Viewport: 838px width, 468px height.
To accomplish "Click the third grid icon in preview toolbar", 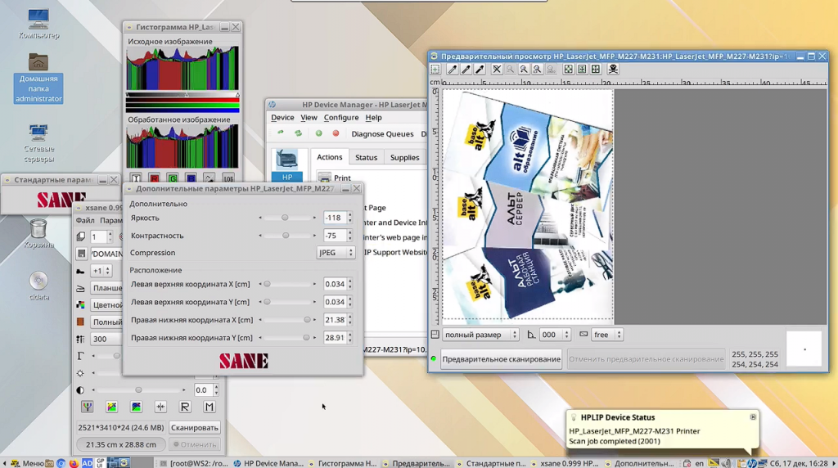I will click(x=596, y=70).
